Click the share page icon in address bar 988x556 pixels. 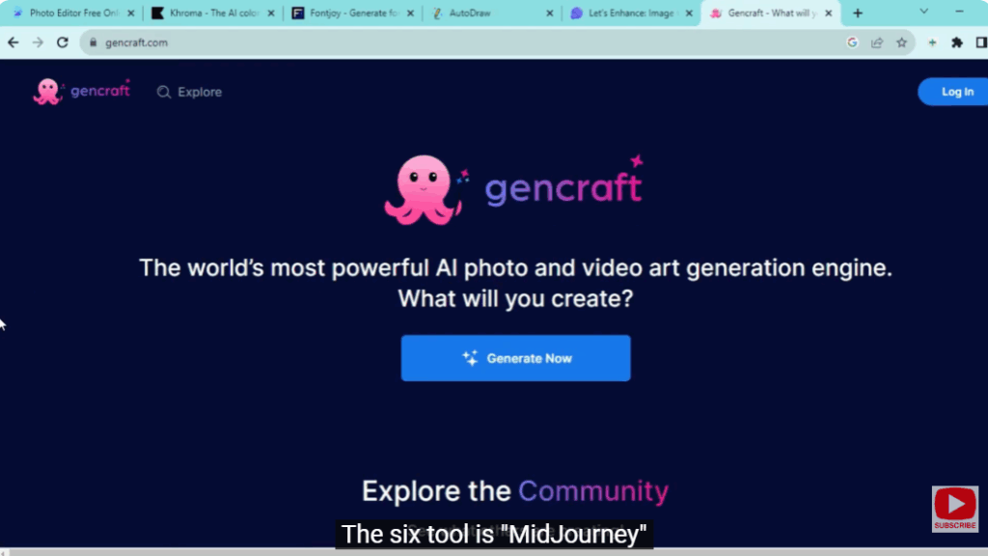pos(877,42)
